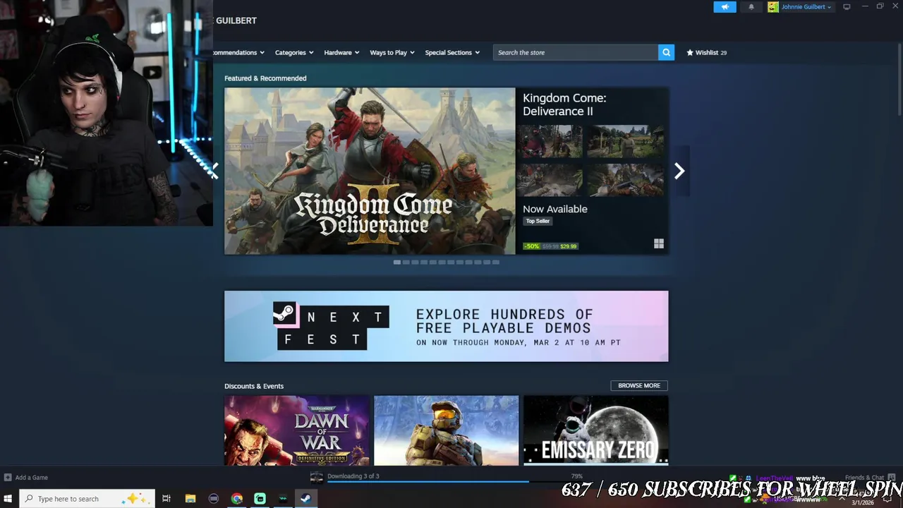View bottom-right Kingdom Come screenshot thumbnail
Viewport: 903px width, 508px height.
point(626,179)
